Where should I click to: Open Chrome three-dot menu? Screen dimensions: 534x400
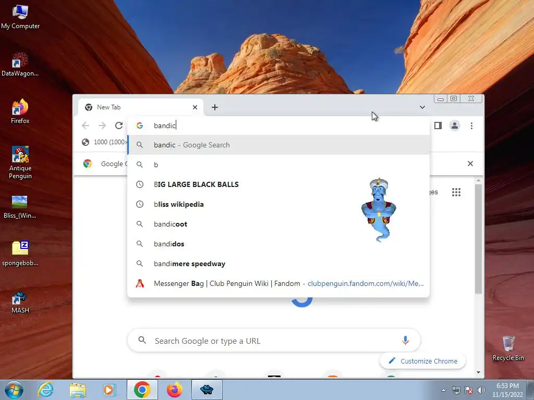point(471,126)
